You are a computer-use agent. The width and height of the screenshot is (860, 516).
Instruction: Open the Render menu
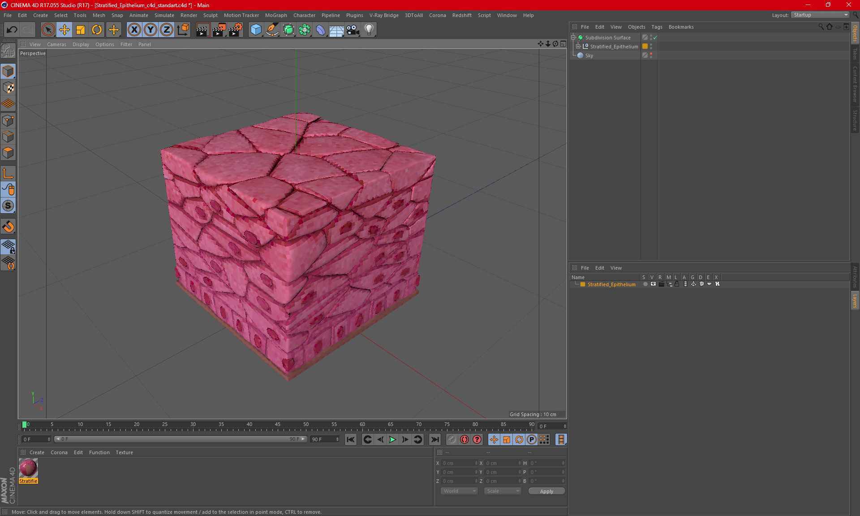pyautogui.click(x=189, y=15)
